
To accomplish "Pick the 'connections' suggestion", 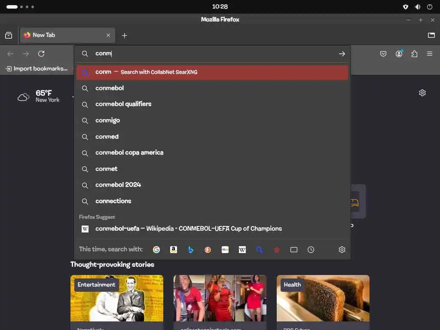I will tap(212, 201).
